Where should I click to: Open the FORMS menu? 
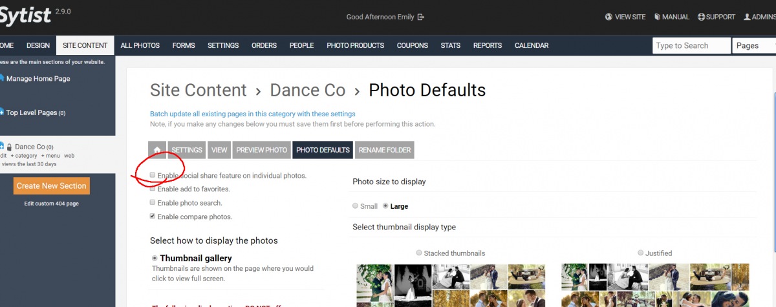pyautogui.click(x=184, y=45)
